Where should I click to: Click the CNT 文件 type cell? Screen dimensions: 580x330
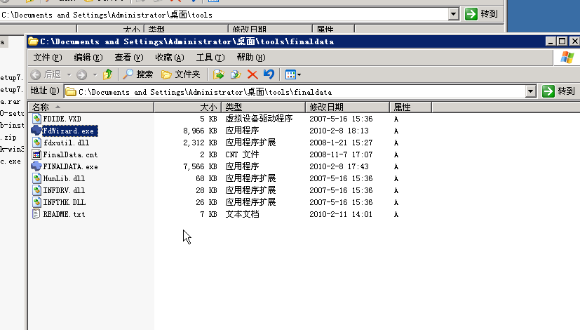tap(242, 154)
